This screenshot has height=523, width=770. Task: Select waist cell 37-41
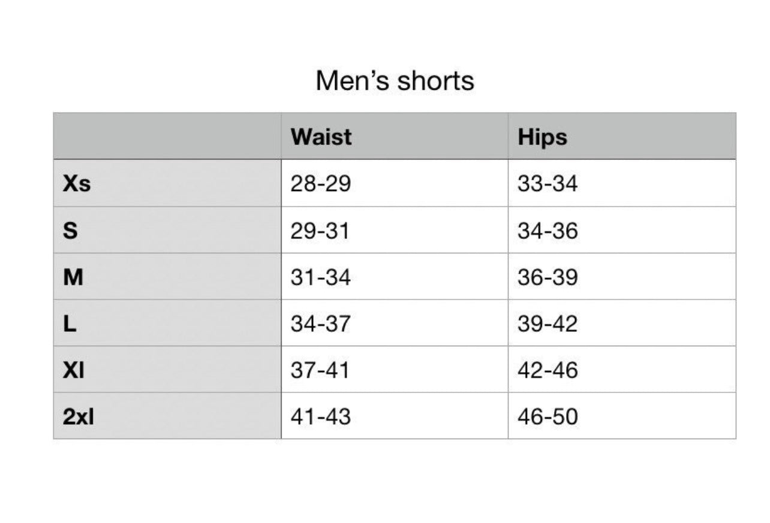(x=320, y=370)
